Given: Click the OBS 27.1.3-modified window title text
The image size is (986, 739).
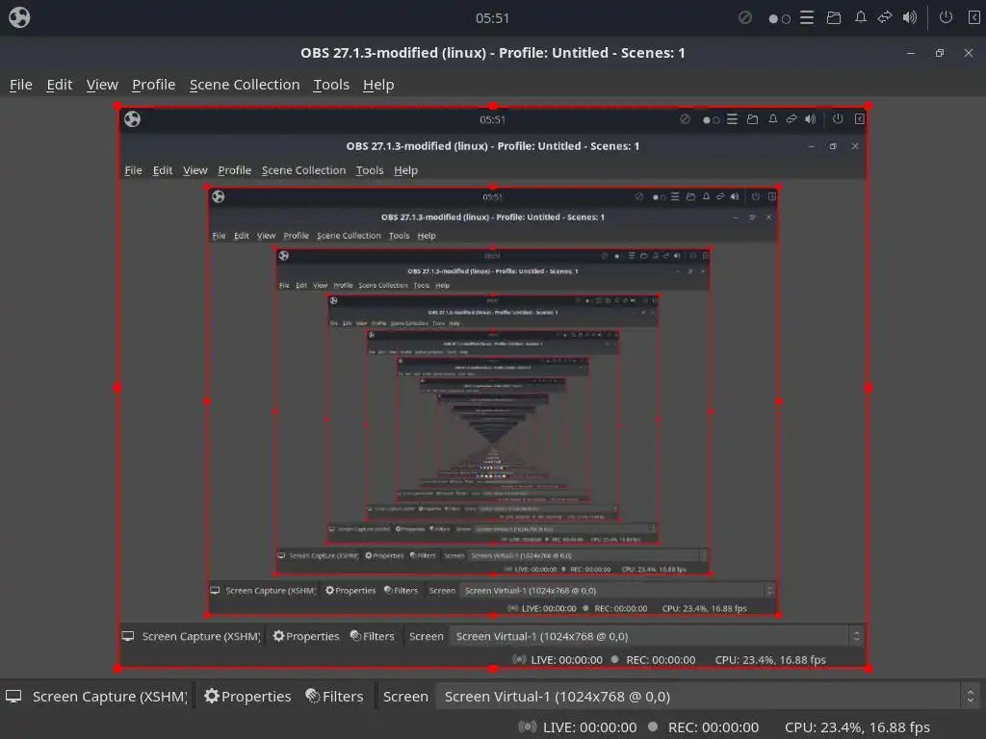Looking at the screenshot, I should [492, 53].
